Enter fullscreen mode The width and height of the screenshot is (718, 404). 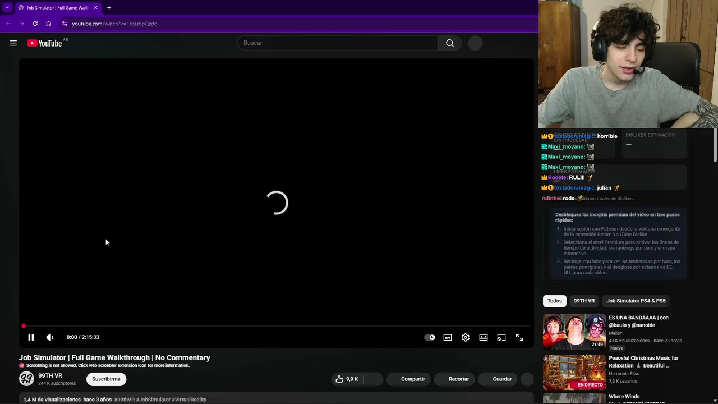(x=519, y=337)
